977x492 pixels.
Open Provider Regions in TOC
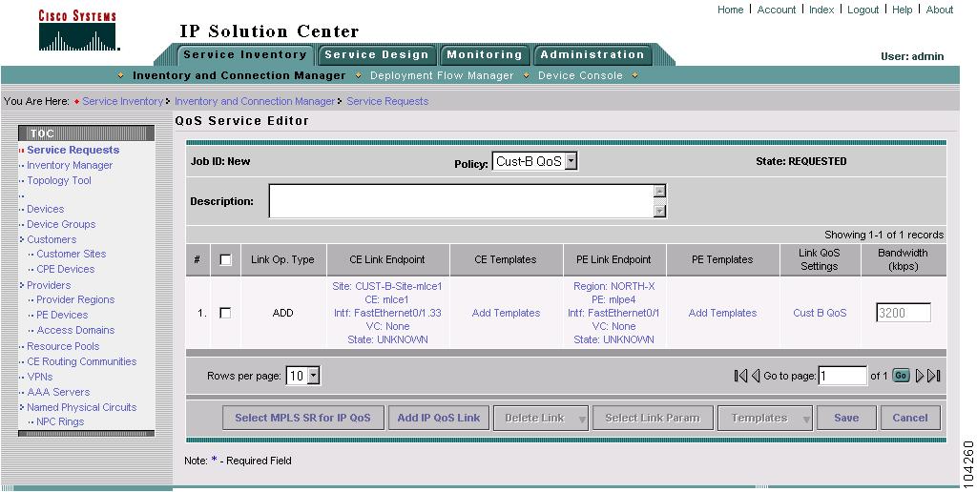[75, 299]
